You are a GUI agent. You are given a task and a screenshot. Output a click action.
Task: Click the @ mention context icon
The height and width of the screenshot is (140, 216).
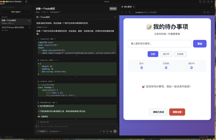point(104,131)
